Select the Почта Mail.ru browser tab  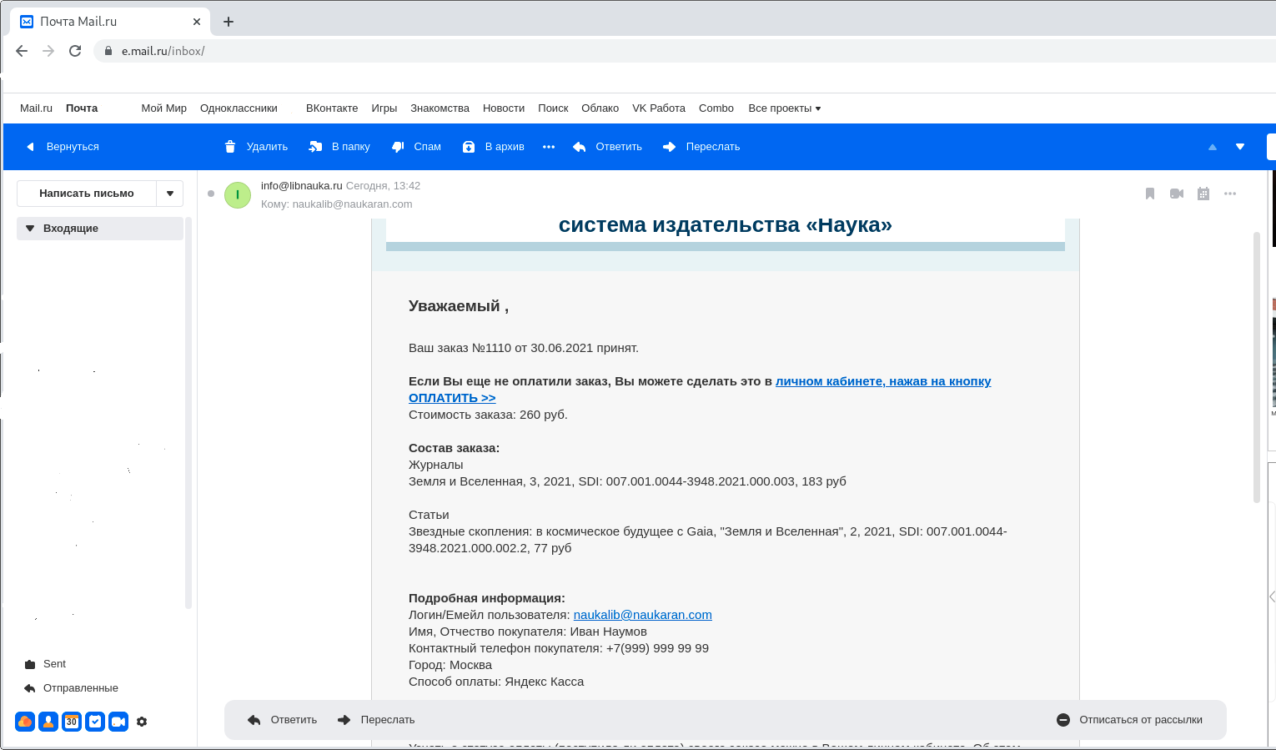click(x=110, y=22)
